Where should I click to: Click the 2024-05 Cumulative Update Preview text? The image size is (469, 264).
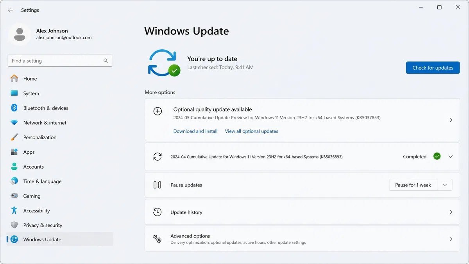point(277,117)
